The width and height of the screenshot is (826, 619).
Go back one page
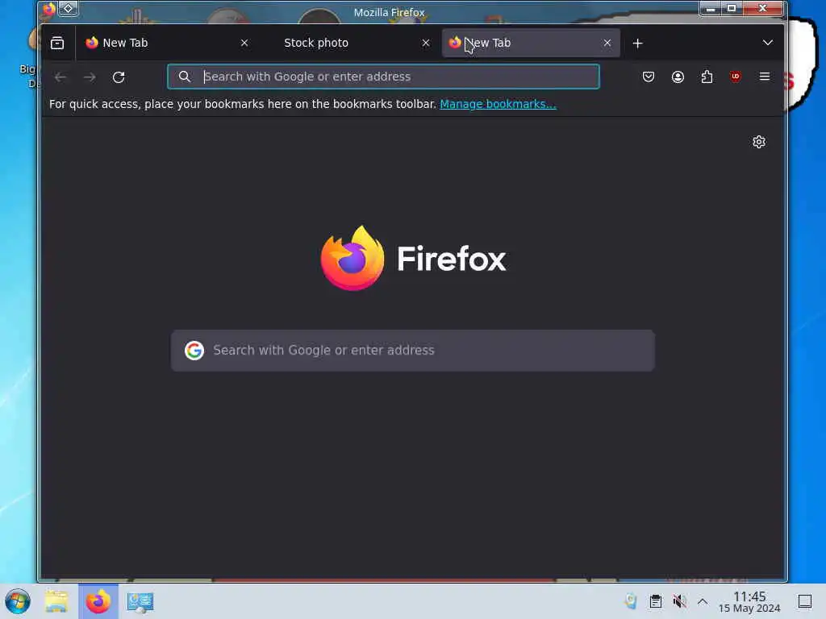(x=60, y=77)
